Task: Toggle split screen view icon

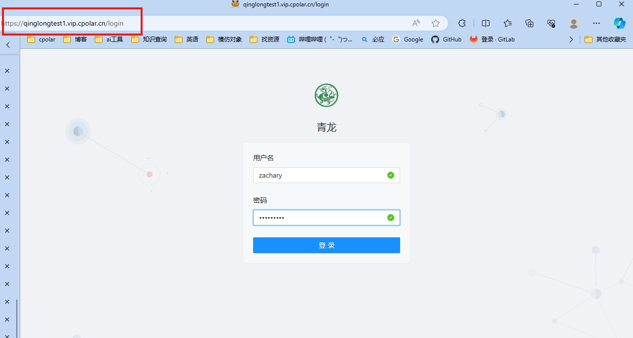Action: [x=485, y=23]
